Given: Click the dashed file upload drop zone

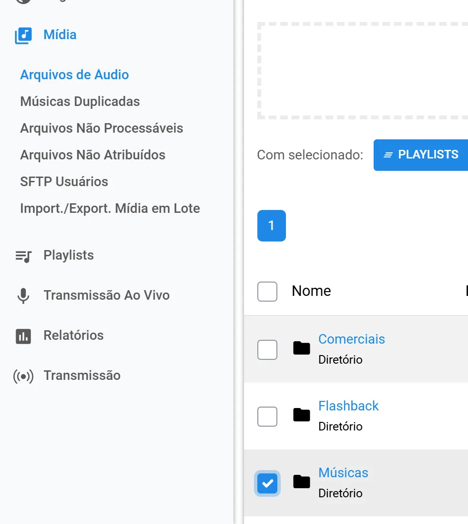Looking at the screenshot, I should pos(363,71).
